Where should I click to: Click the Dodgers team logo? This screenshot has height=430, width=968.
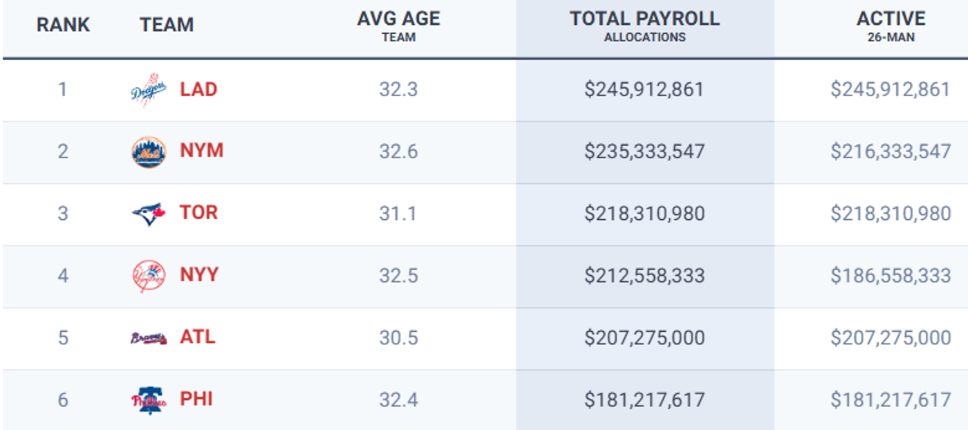(149, 90)
